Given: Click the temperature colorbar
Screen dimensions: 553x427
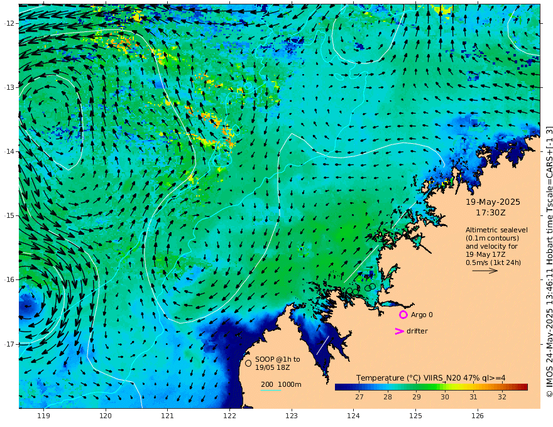Looking at the screenshot, I should coord(431,387).
